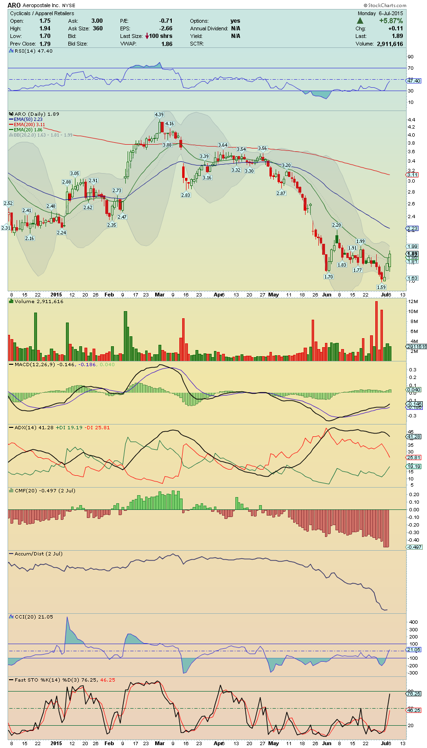This screenshot has height=748, width=427.
Task: Click the 2.35 price label in February
Action: (111, 225)
